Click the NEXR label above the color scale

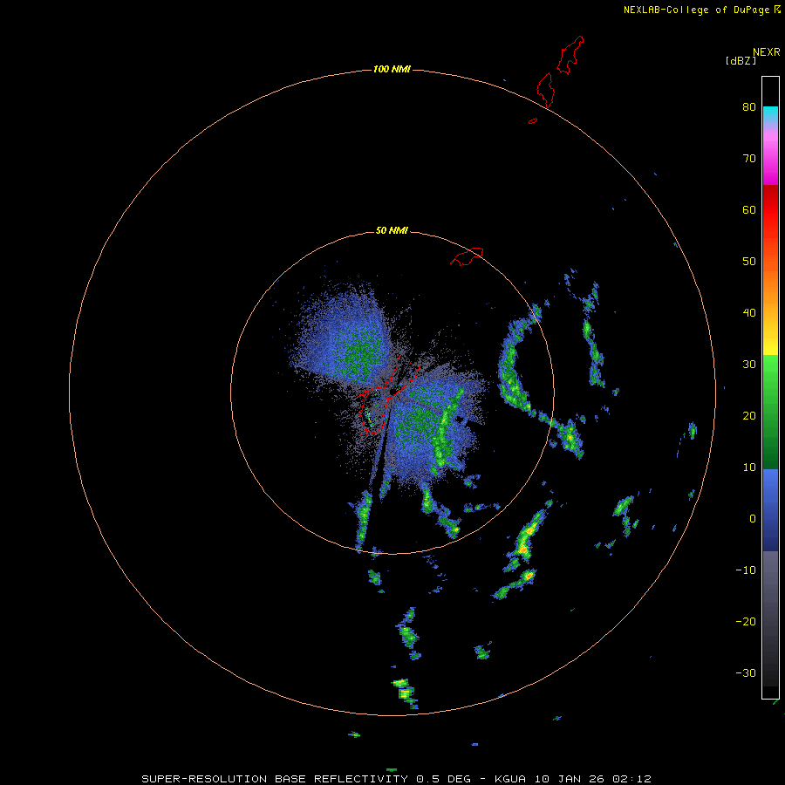[x=767, y=52]
